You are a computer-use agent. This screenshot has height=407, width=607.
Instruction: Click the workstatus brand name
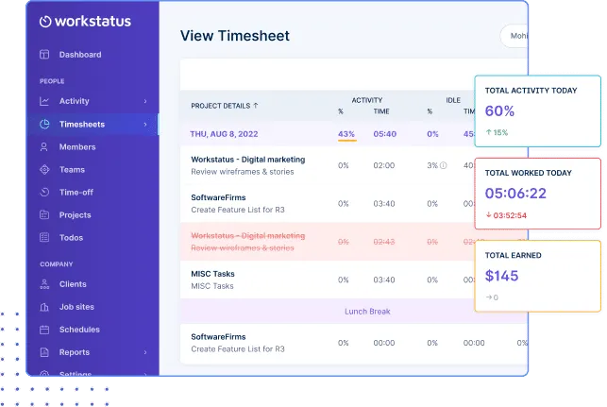[93, 22]
